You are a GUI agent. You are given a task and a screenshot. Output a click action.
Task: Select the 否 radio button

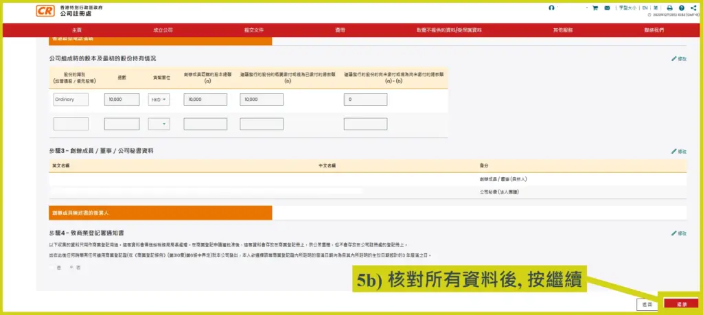70,266
